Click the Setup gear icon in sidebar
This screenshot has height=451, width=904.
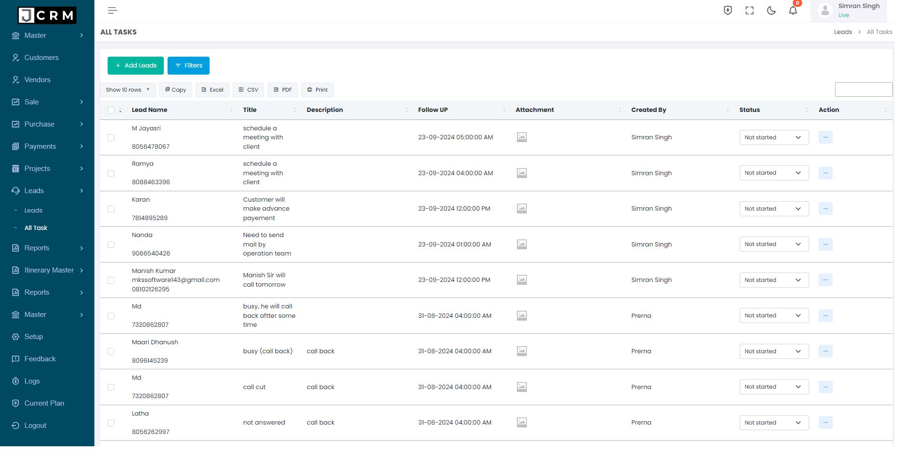(16, 336)
